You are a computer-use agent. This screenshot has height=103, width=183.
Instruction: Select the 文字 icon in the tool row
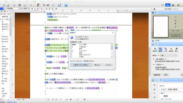166,50
